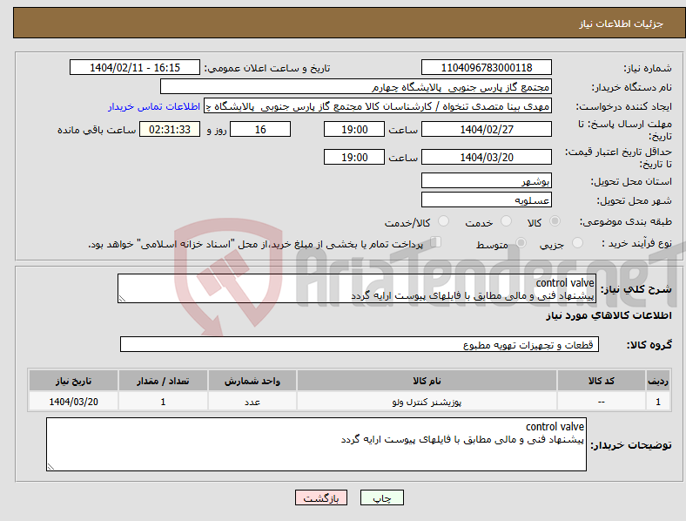This screenshot has height=521, width=686.
Task: Click the گروه کالا field قطعات و تجهیزات
Action: (x=360, y=344)
